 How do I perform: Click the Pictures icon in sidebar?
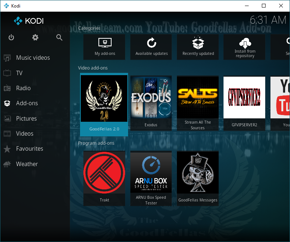point(7,118)
